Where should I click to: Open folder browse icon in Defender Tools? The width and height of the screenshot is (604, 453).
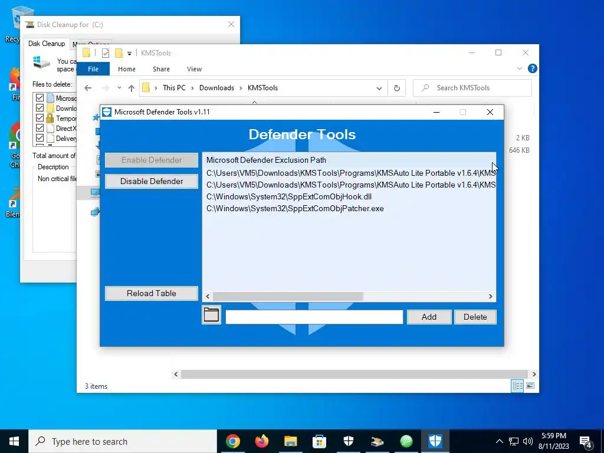[211, 315]
